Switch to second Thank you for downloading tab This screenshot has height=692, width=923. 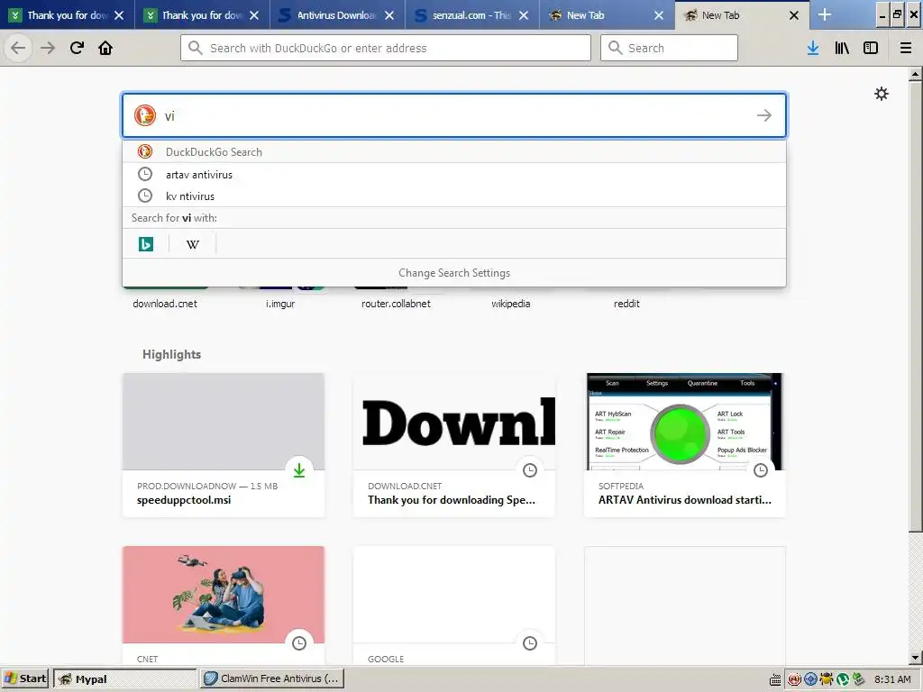202,15
